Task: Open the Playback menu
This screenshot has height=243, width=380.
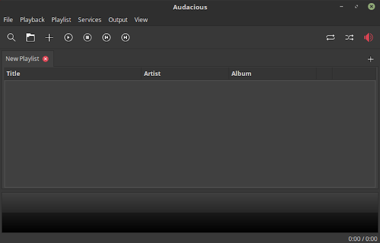Action: 32,20
